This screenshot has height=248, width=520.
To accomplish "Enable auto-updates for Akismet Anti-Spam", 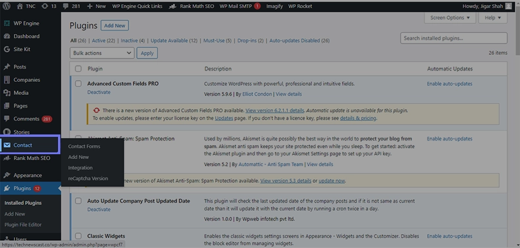I will click(449, 139).
